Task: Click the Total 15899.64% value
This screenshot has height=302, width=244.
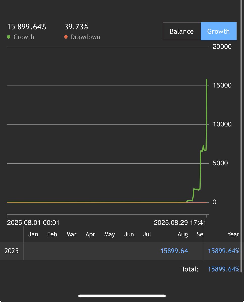Action: [223, 269]
